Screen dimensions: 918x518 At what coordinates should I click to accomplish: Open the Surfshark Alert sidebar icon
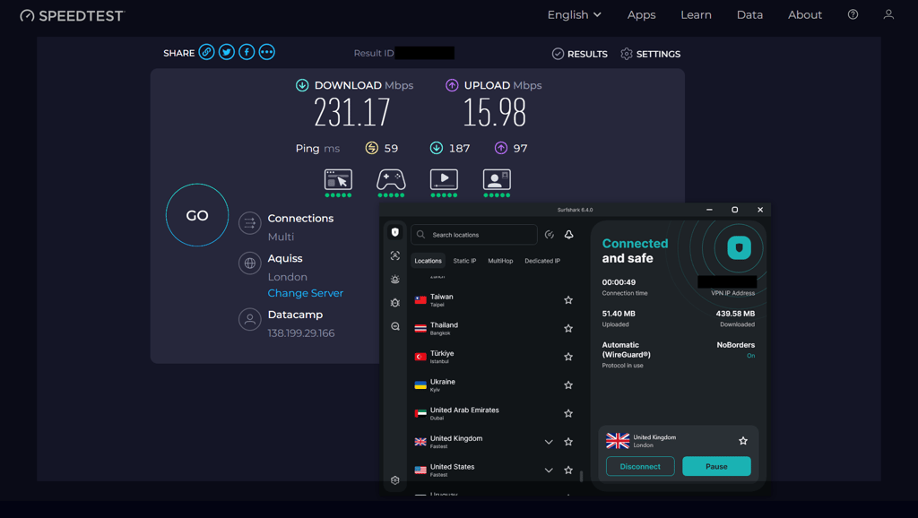click(395, 280)
